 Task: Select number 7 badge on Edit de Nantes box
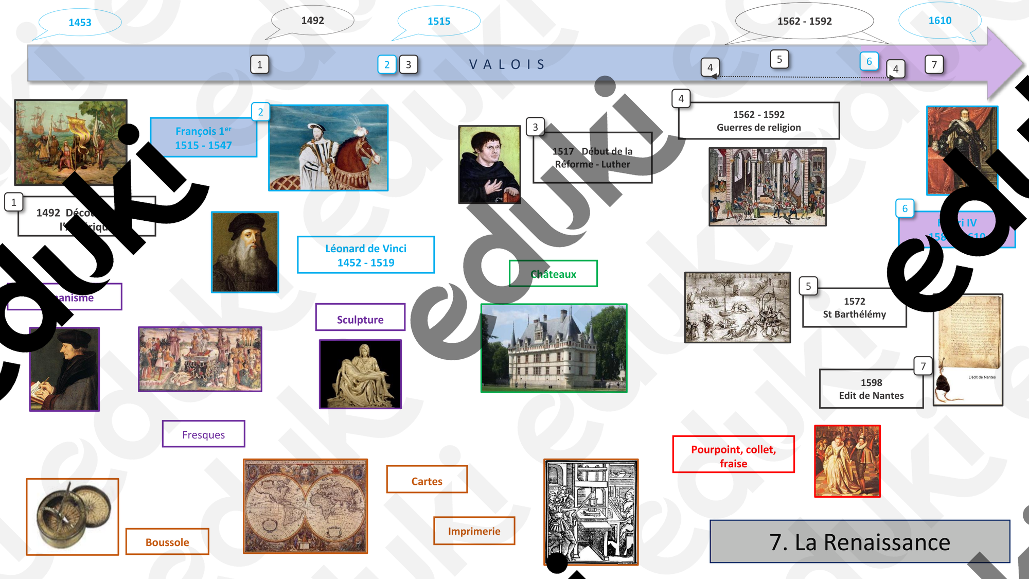tap(923, 366)
